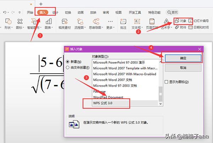Expand the 思维导图 dropdown arrow
The width and height of the screenshot is (213, 143).
click(103, 28)
